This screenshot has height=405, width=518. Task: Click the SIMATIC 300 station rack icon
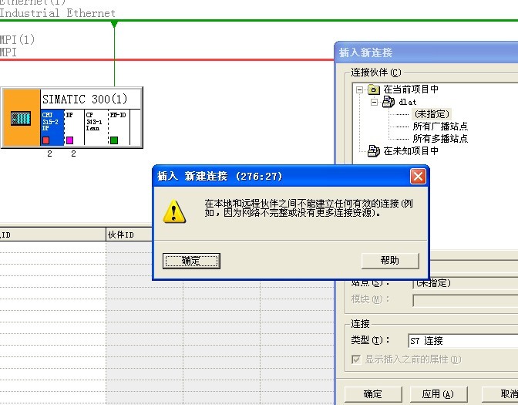click(x=21, y=118)
